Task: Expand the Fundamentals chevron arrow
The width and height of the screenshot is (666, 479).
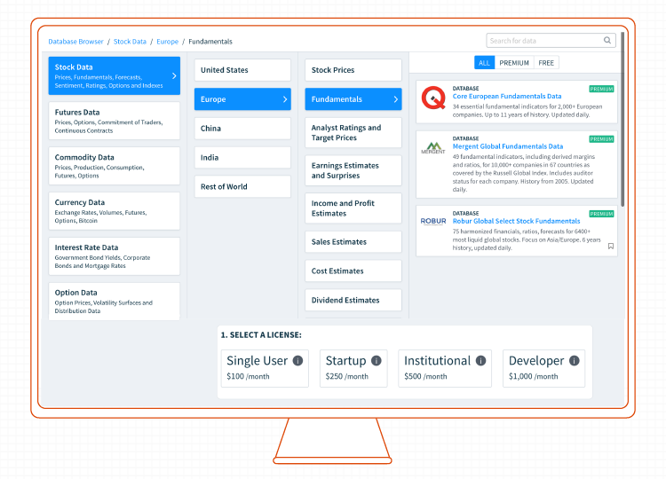Action: tap(395, 99)
